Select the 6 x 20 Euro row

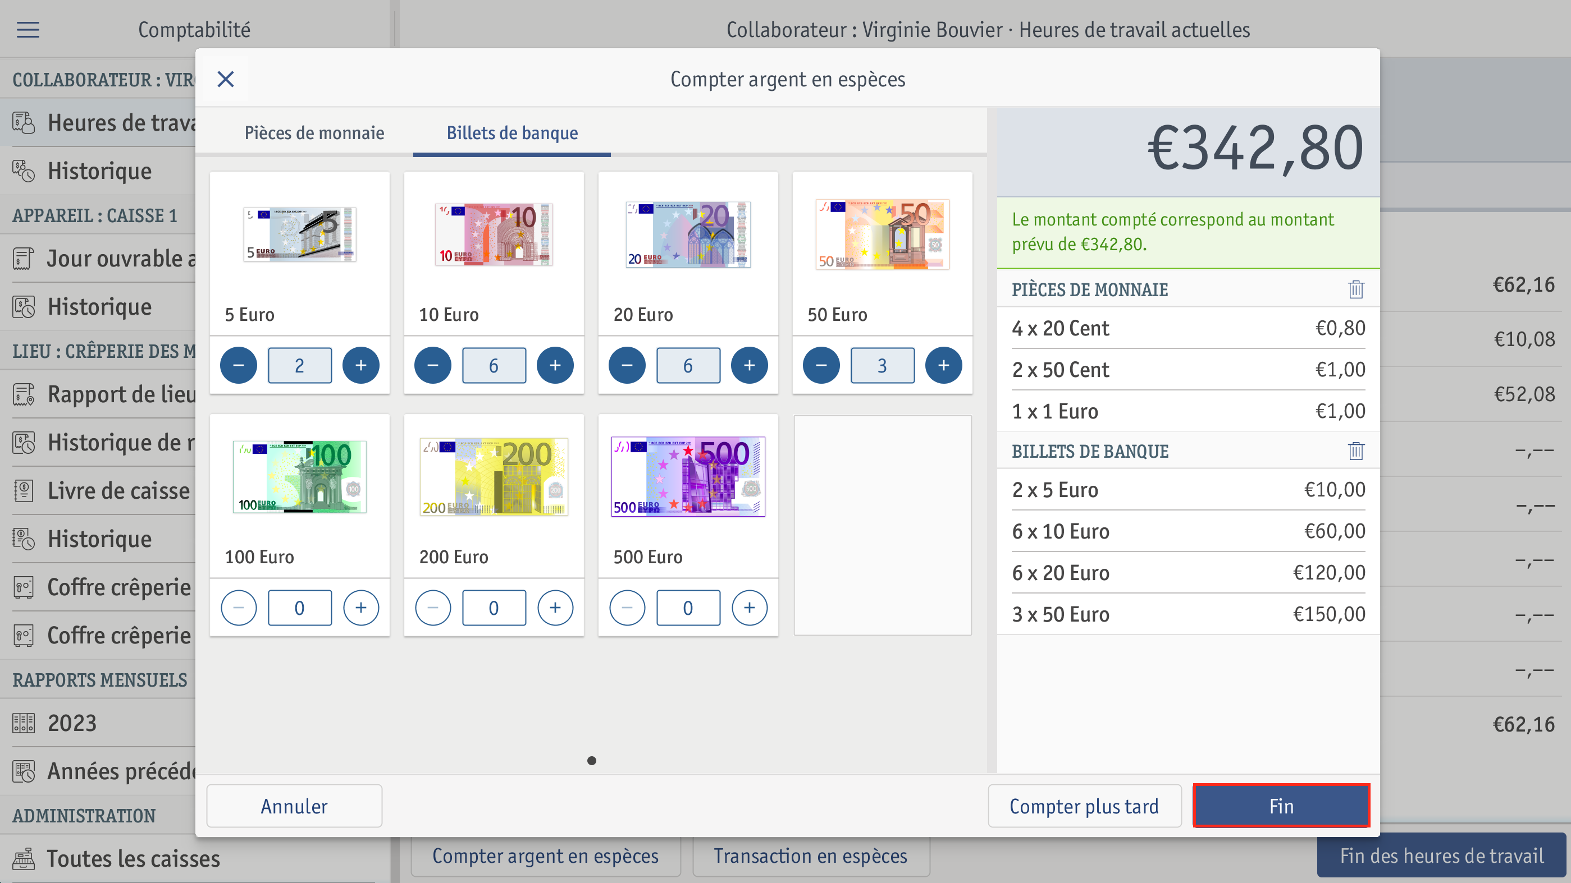point(1188,572)
